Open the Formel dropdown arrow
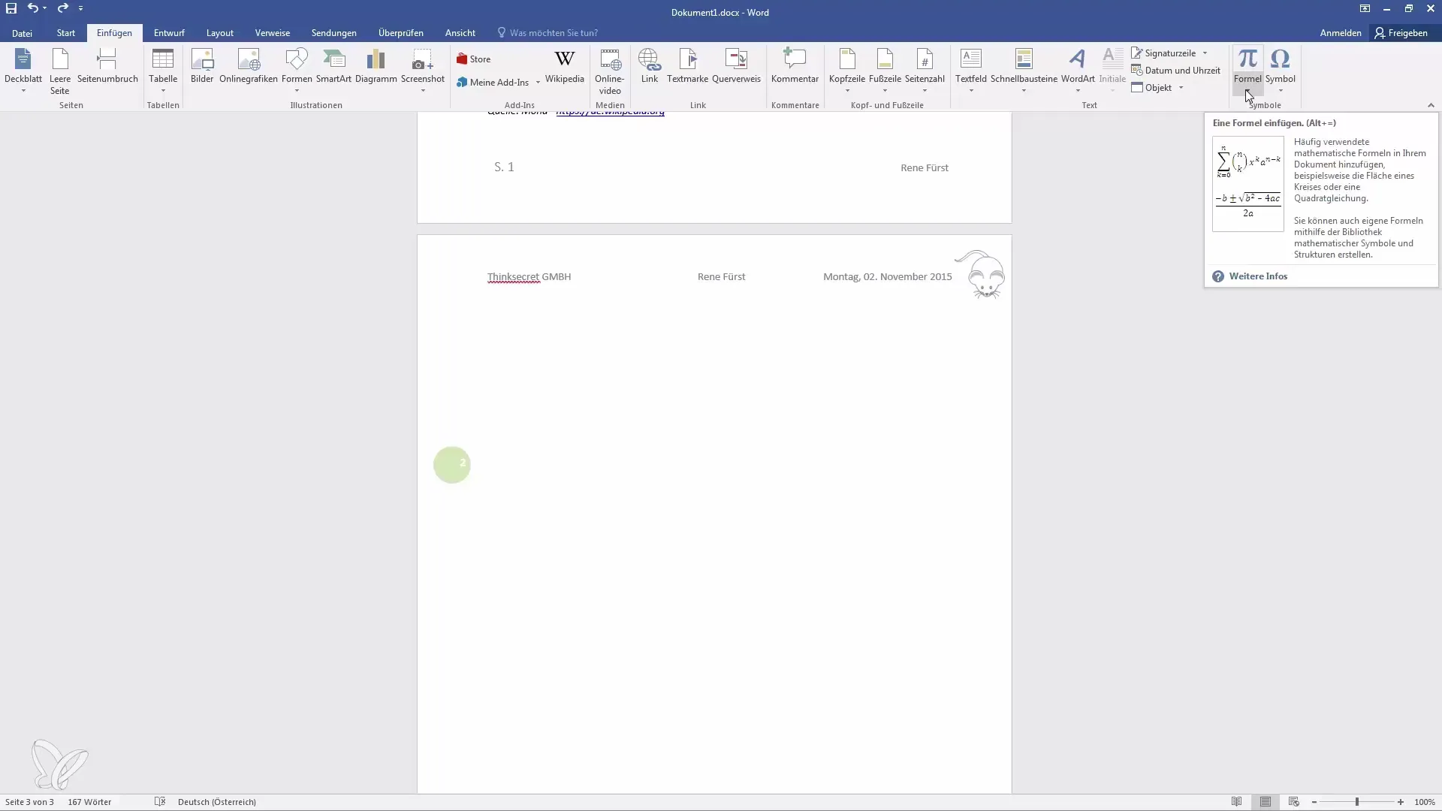This screenshot has width=1442, height=811. (x=1247, y=92)
